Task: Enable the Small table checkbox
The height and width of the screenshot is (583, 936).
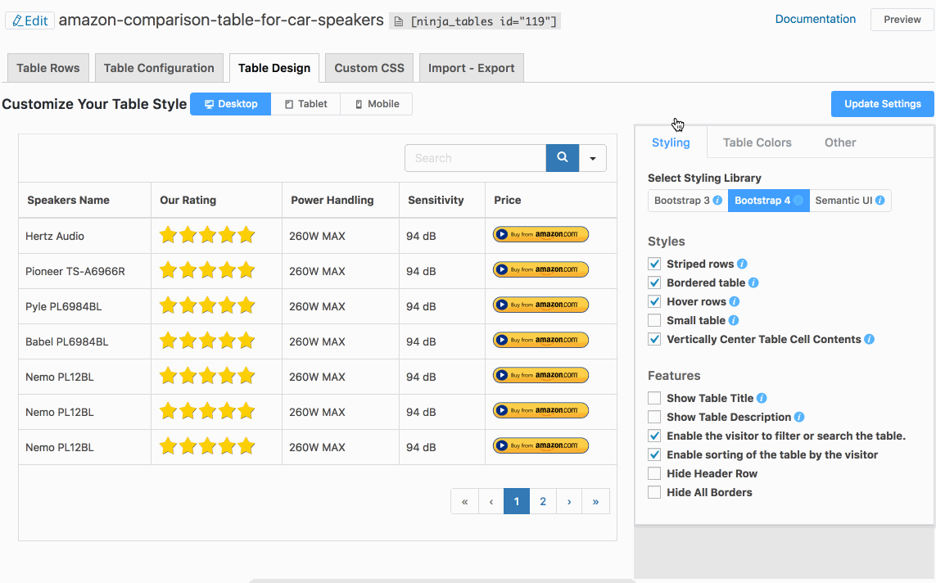Action: (x=654, y=321)
